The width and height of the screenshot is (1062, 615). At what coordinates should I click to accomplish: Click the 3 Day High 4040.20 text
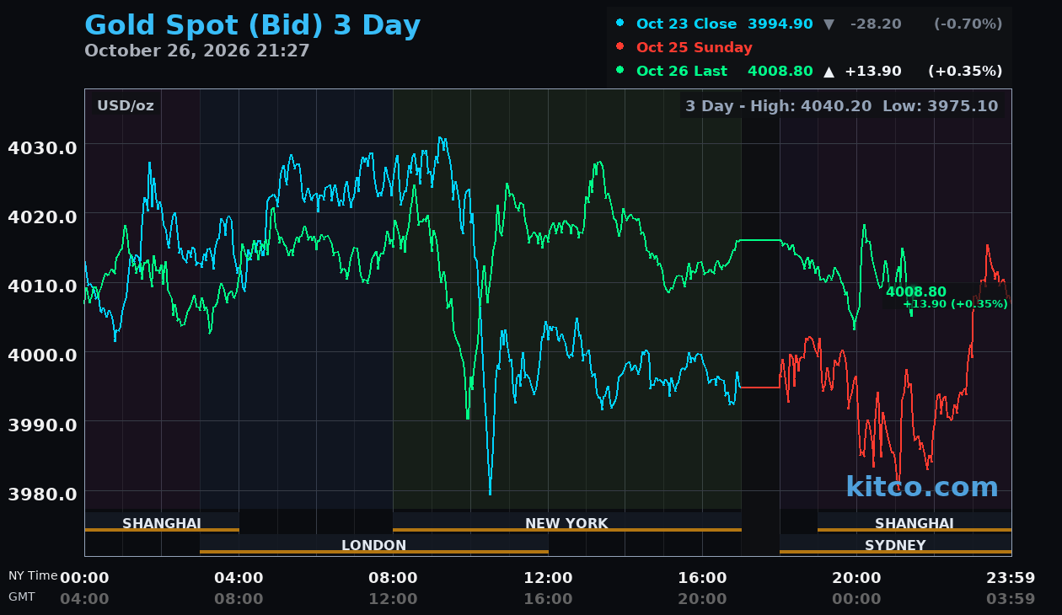tap(778, 105)
